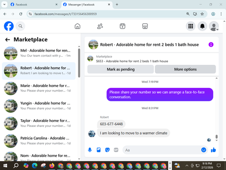Click the chat thread scroll up arrow

point(217,78)
